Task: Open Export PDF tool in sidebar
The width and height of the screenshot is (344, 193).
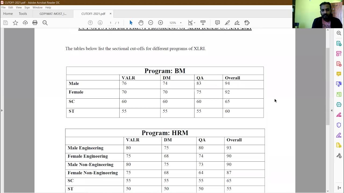Action: pyautogui.click(x=339, y=43)
